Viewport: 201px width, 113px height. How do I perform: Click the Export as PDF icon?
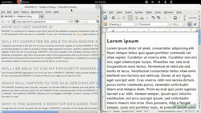[137, 18]
